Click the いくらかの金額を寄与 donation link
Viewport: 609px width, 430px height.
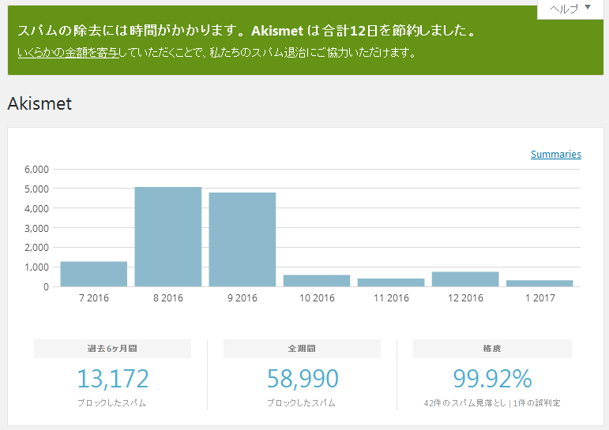tap(68, 52)
